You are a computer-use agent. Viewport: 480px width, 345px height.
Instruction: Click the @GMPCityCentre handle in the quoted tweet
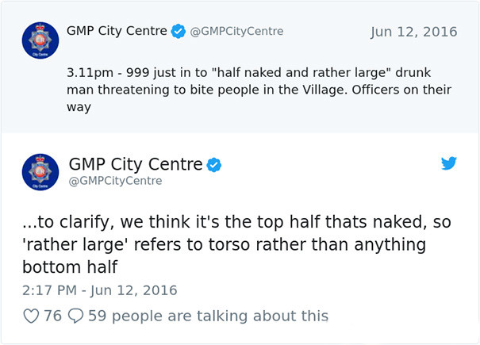pyautogui.click(x=236, y=32)
